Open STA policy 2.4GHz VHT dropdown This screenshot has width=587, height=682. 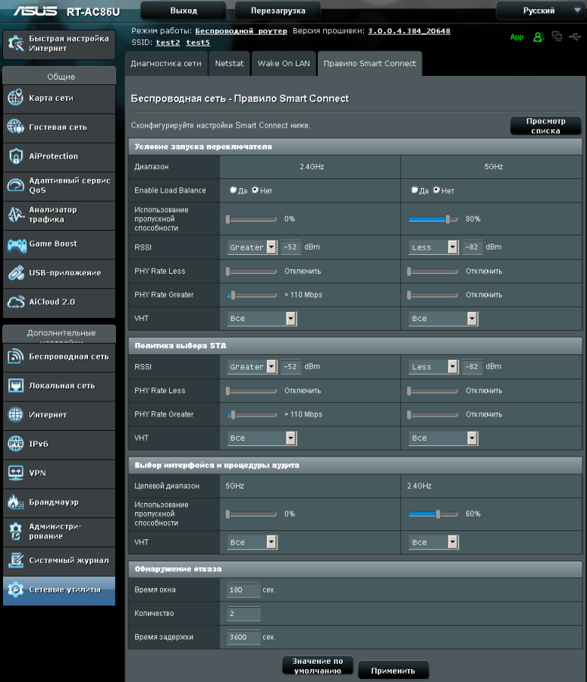coord(262,438)
